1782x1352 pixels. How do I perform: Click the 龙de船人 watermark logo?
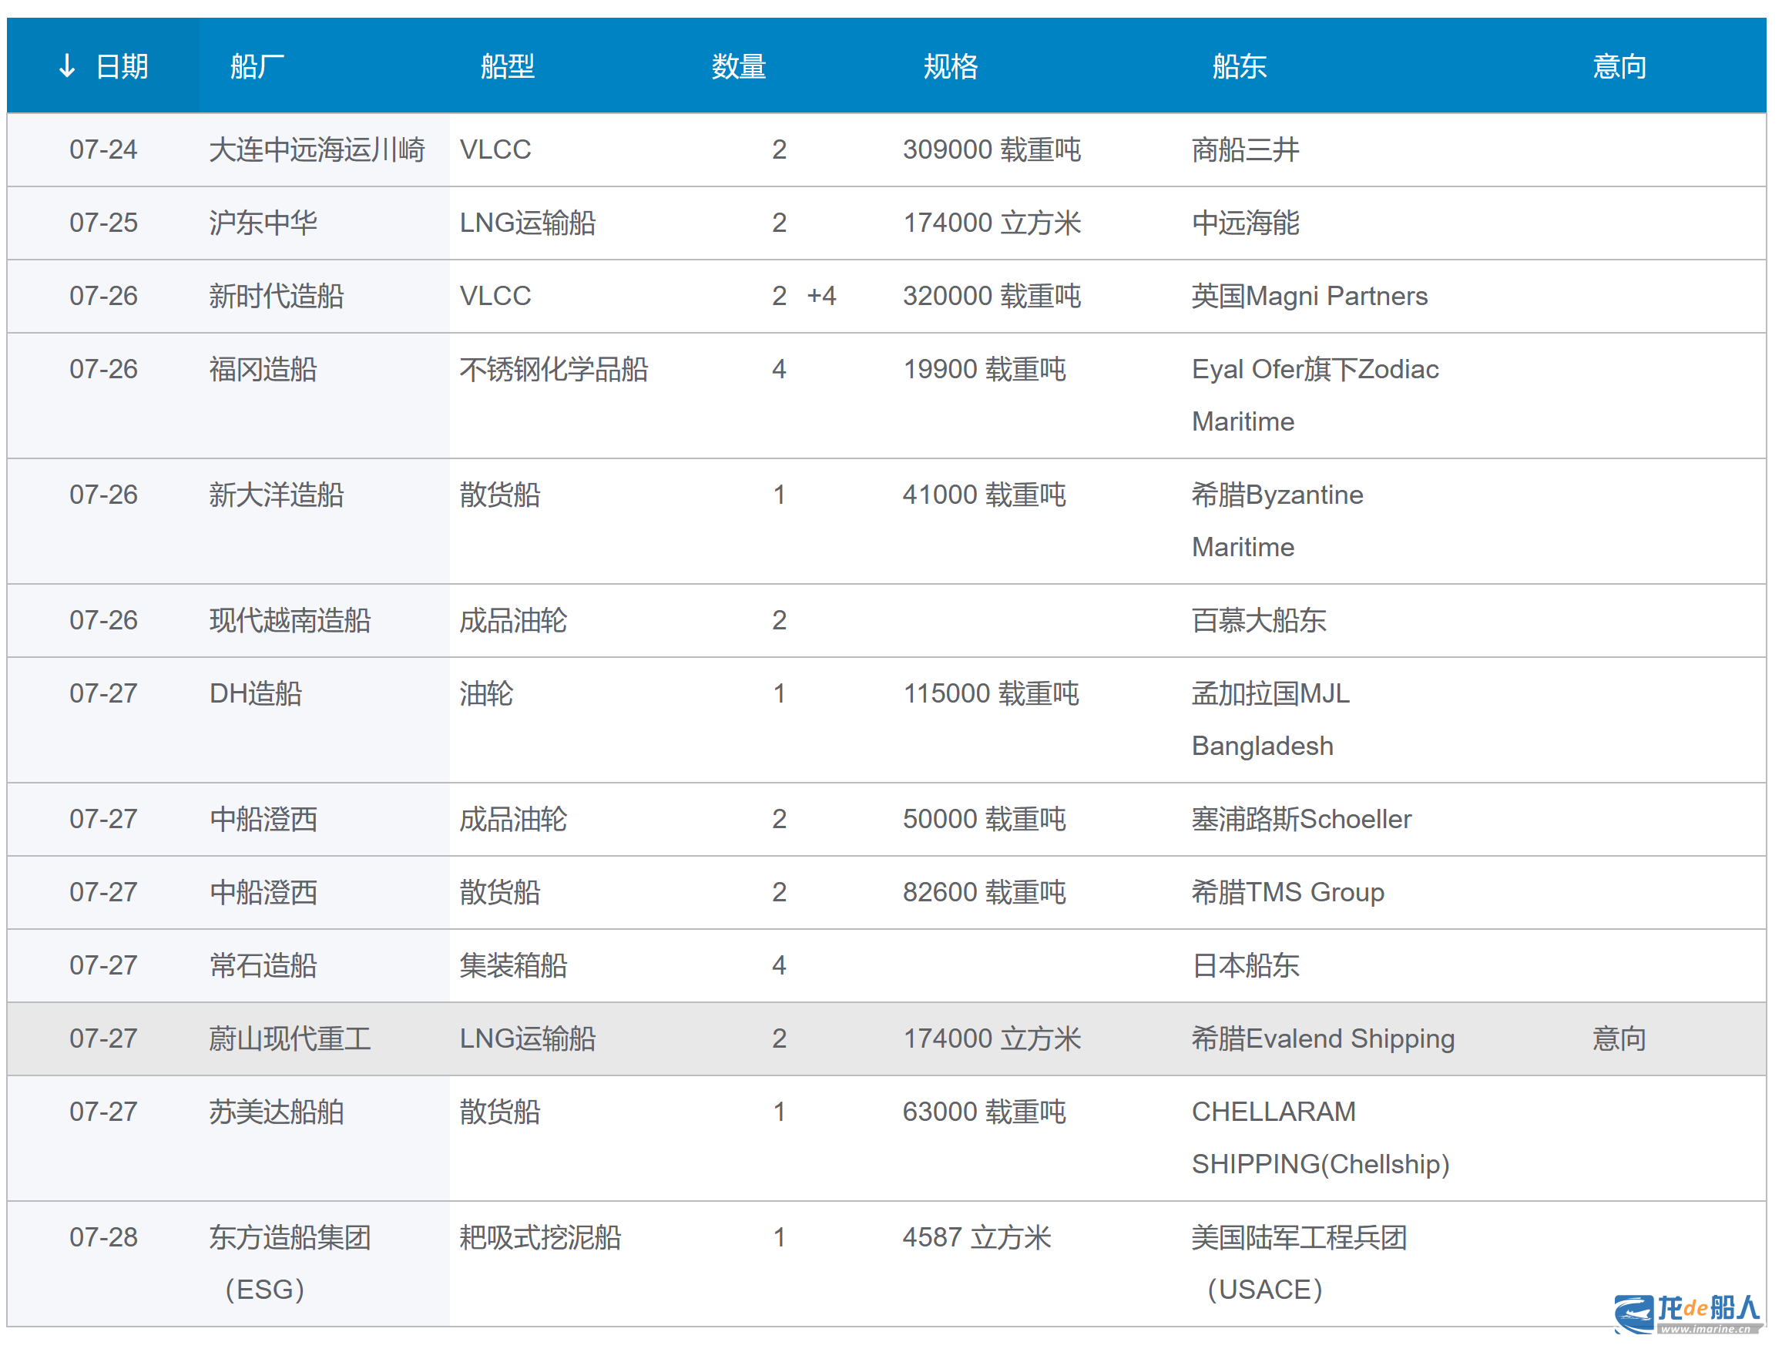(1687, 1313)
